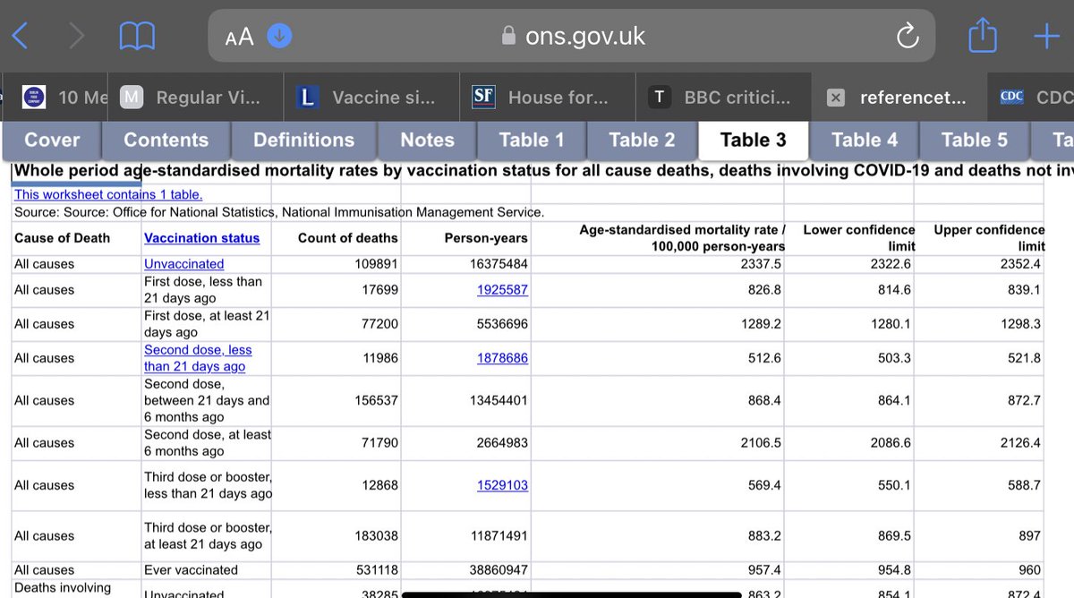This screenshot has width=1074, height=598.
Task: Open the Cover worksheet tab
Action: coord(51,141)
